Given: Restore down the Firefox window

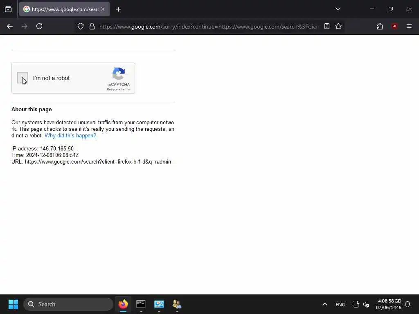Looking at the screenshot, I should coord(391,9).
